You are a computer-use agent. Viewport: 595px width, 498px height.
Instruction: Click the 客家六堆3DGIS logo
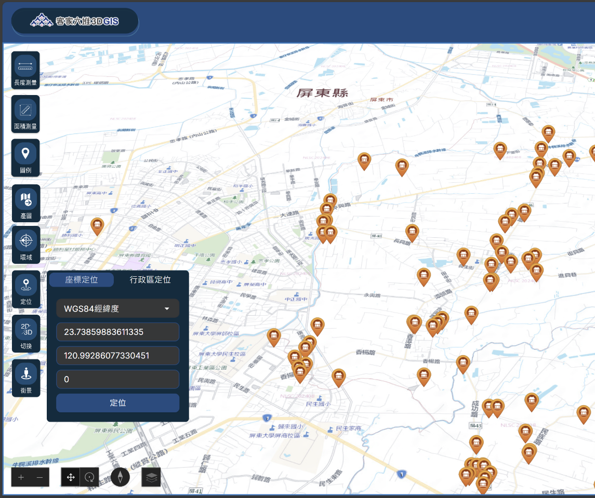(x=75, y=21)
